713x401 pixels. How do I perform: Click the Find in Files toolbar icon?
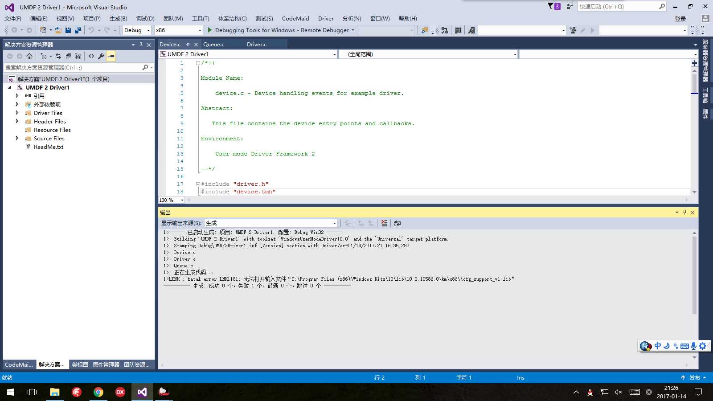[425, 30]
